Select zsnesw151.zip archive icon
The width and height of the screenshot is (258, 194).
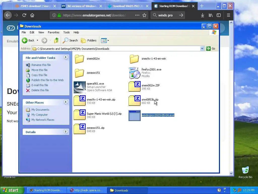click(80, 129)
